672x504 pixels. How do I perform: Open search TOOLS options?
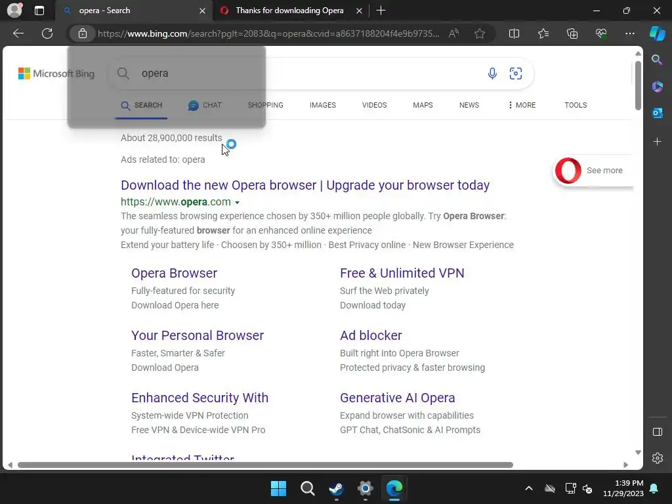click(576, 105)
